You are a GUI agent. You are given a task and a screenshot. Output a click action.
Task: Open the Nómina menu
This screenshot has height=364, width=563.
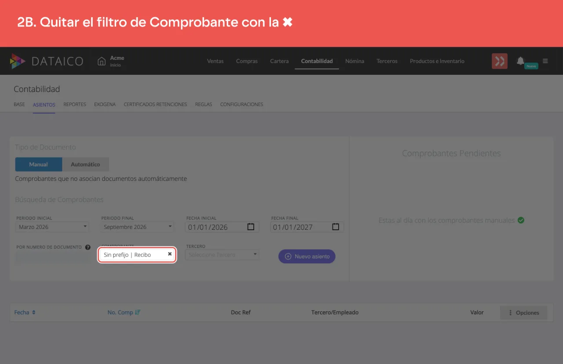pyautogui.click(x=355, y=61)
